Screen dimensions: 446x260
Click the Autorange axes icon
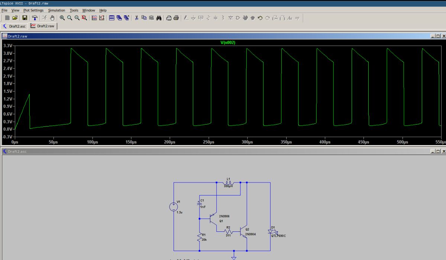102,18
